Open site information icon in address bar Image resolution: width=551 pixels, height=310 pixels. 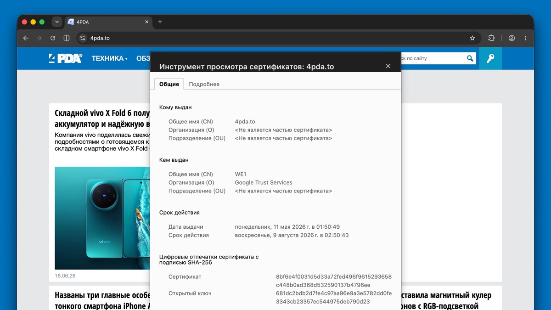pos(83,38)
